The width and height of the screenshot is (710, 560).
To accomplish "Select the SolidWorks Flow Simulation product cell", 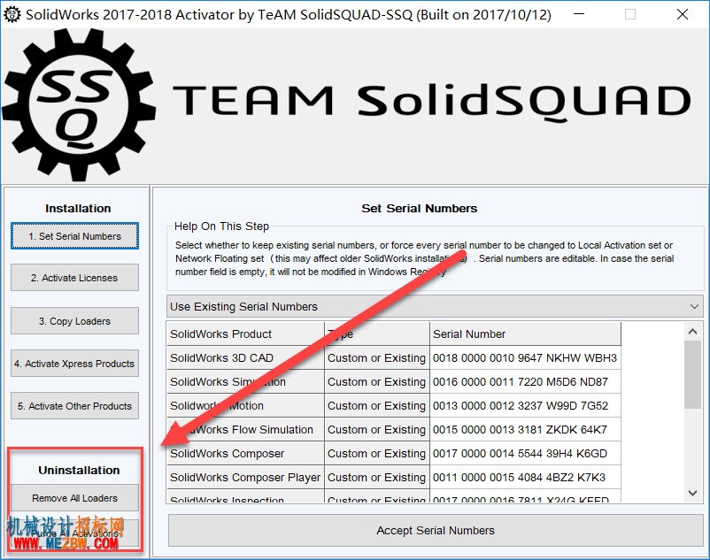I will [x=246, y=429].
